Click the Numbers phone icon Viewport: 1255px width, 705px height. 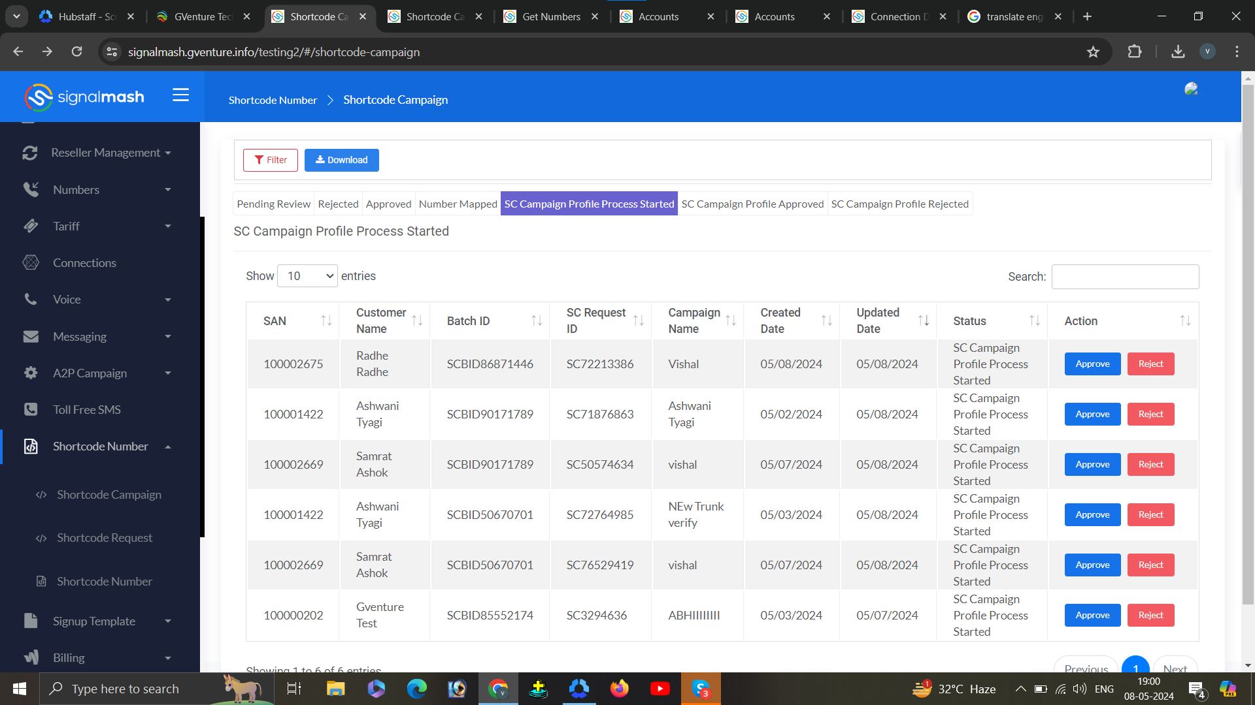click(x=31, y=189)
